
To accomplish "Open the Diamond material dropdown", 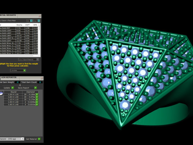I will pos(12,139).
